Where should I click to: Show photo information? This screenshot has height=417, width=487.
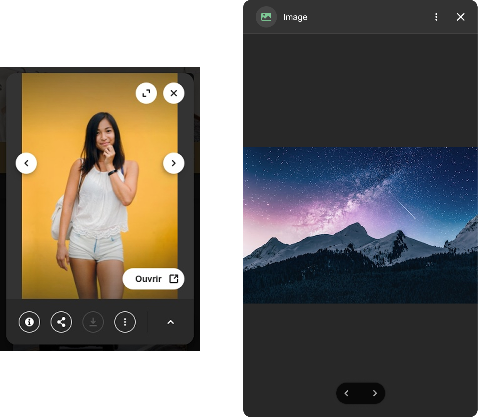(29, 322)
